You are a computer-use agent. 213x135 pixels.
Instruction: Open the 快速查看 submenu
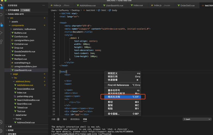[123, 80]
